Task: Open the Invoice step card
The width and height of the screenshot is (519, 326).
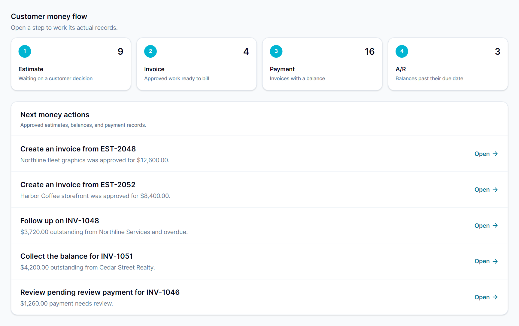Action: pyautogui.click(x=196, y=64)
